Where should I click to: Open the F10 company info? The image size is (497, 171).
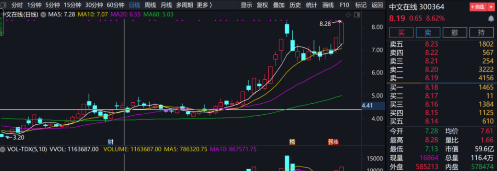345,5
